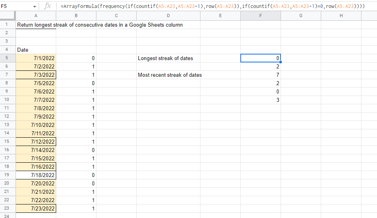
Task: Select cell with date 7/20/2022
Action: tap(36, 183)
